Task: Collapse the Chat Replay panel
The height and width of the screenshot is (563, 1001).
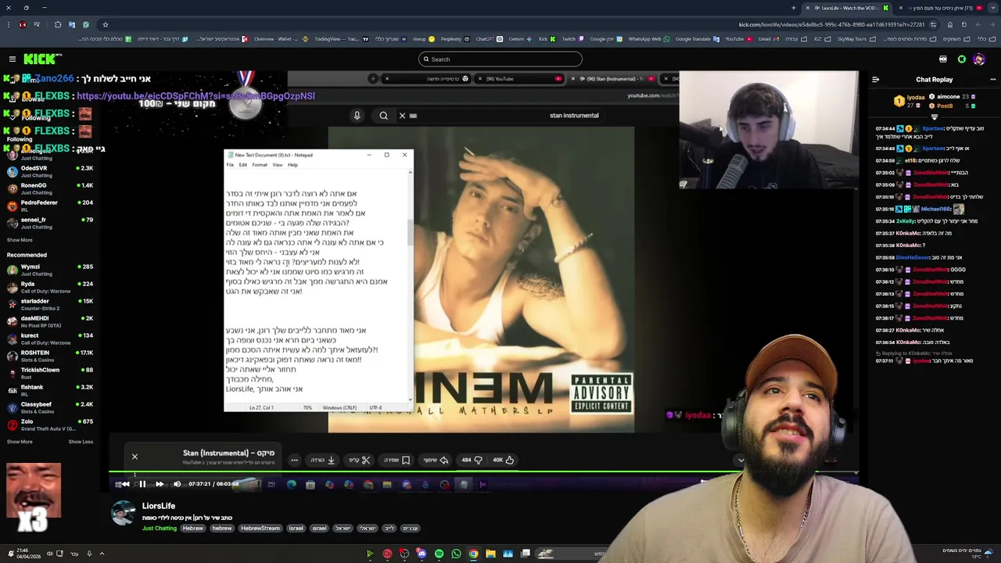Action: click(875, 80)
